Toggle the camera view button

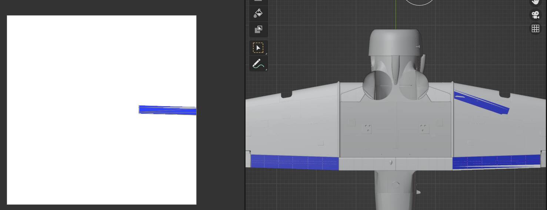pos(535,15)
